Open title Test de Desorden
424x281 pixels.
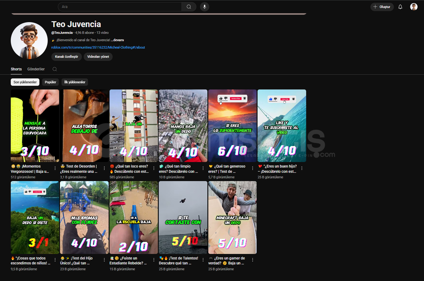[x=79, y=169]
